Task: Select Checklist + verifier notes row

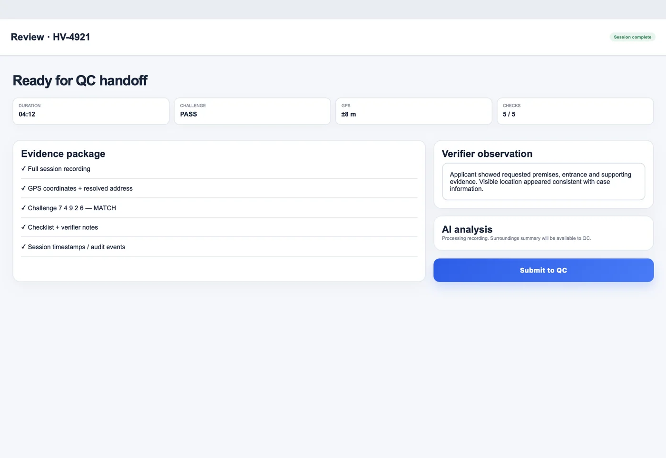Action: click(x=219, y=227)
